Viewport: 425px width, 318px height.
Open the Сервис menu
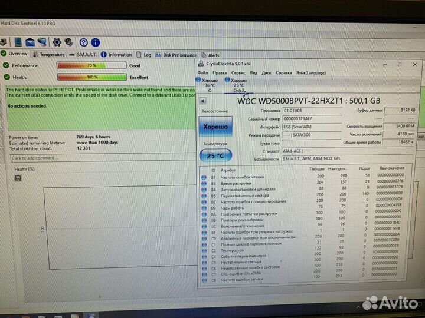(238, 73)
